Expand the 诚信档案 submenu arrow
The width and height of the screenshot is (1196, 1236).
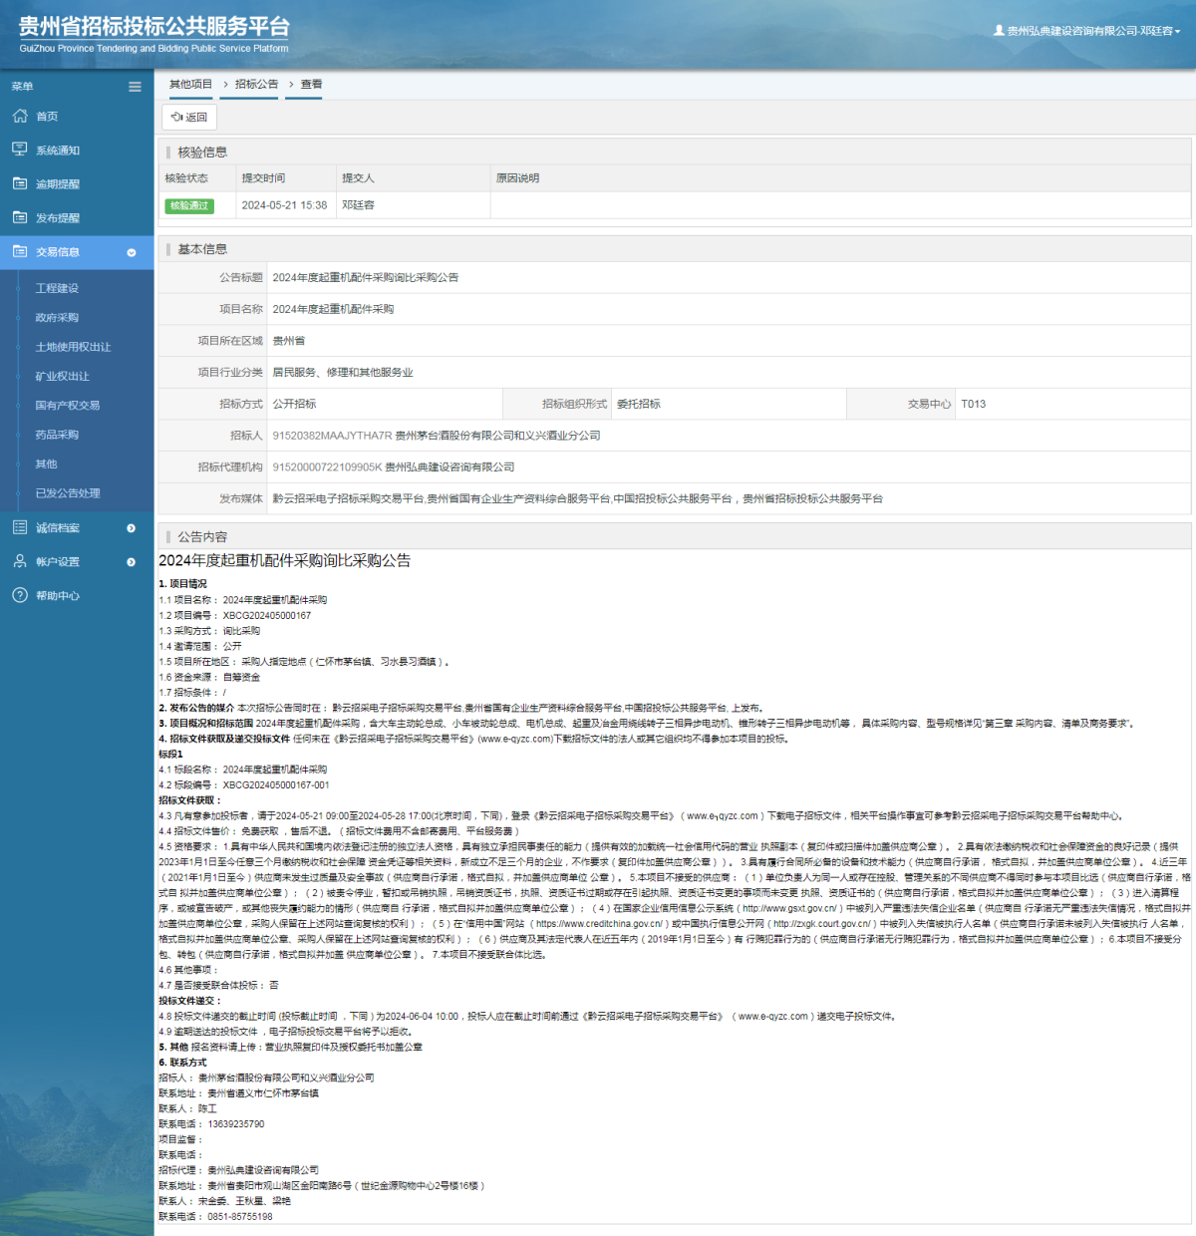point(132,528)
